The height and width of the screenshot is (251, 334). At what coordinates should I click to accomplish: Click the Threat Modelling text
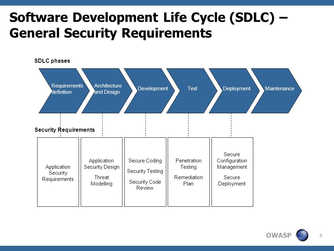pyautogui.click(x=102, y=181)
